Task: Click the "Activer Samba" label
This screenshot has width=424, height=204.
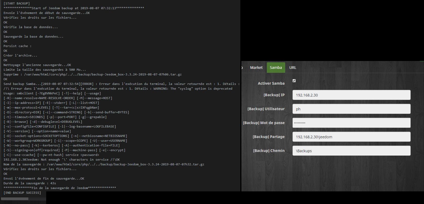Action: point(271,83)
